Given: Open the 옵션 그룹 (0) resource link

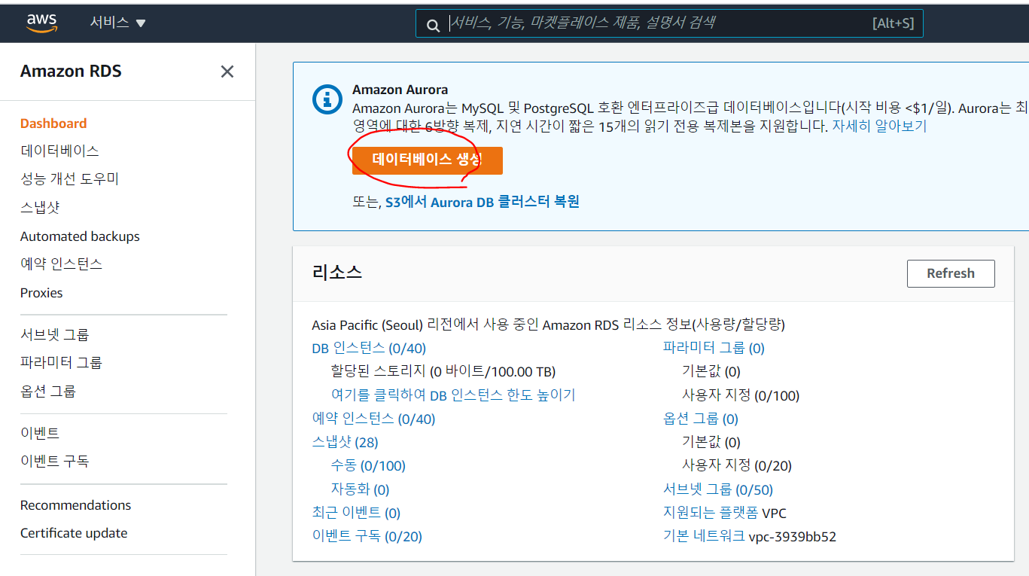Looking at the screenshot, I should click(x=701, y=419).
